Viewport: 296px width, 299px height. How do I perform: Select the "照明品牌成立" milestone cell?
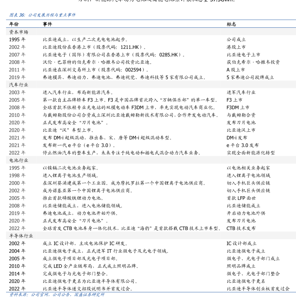pos(241,266)
